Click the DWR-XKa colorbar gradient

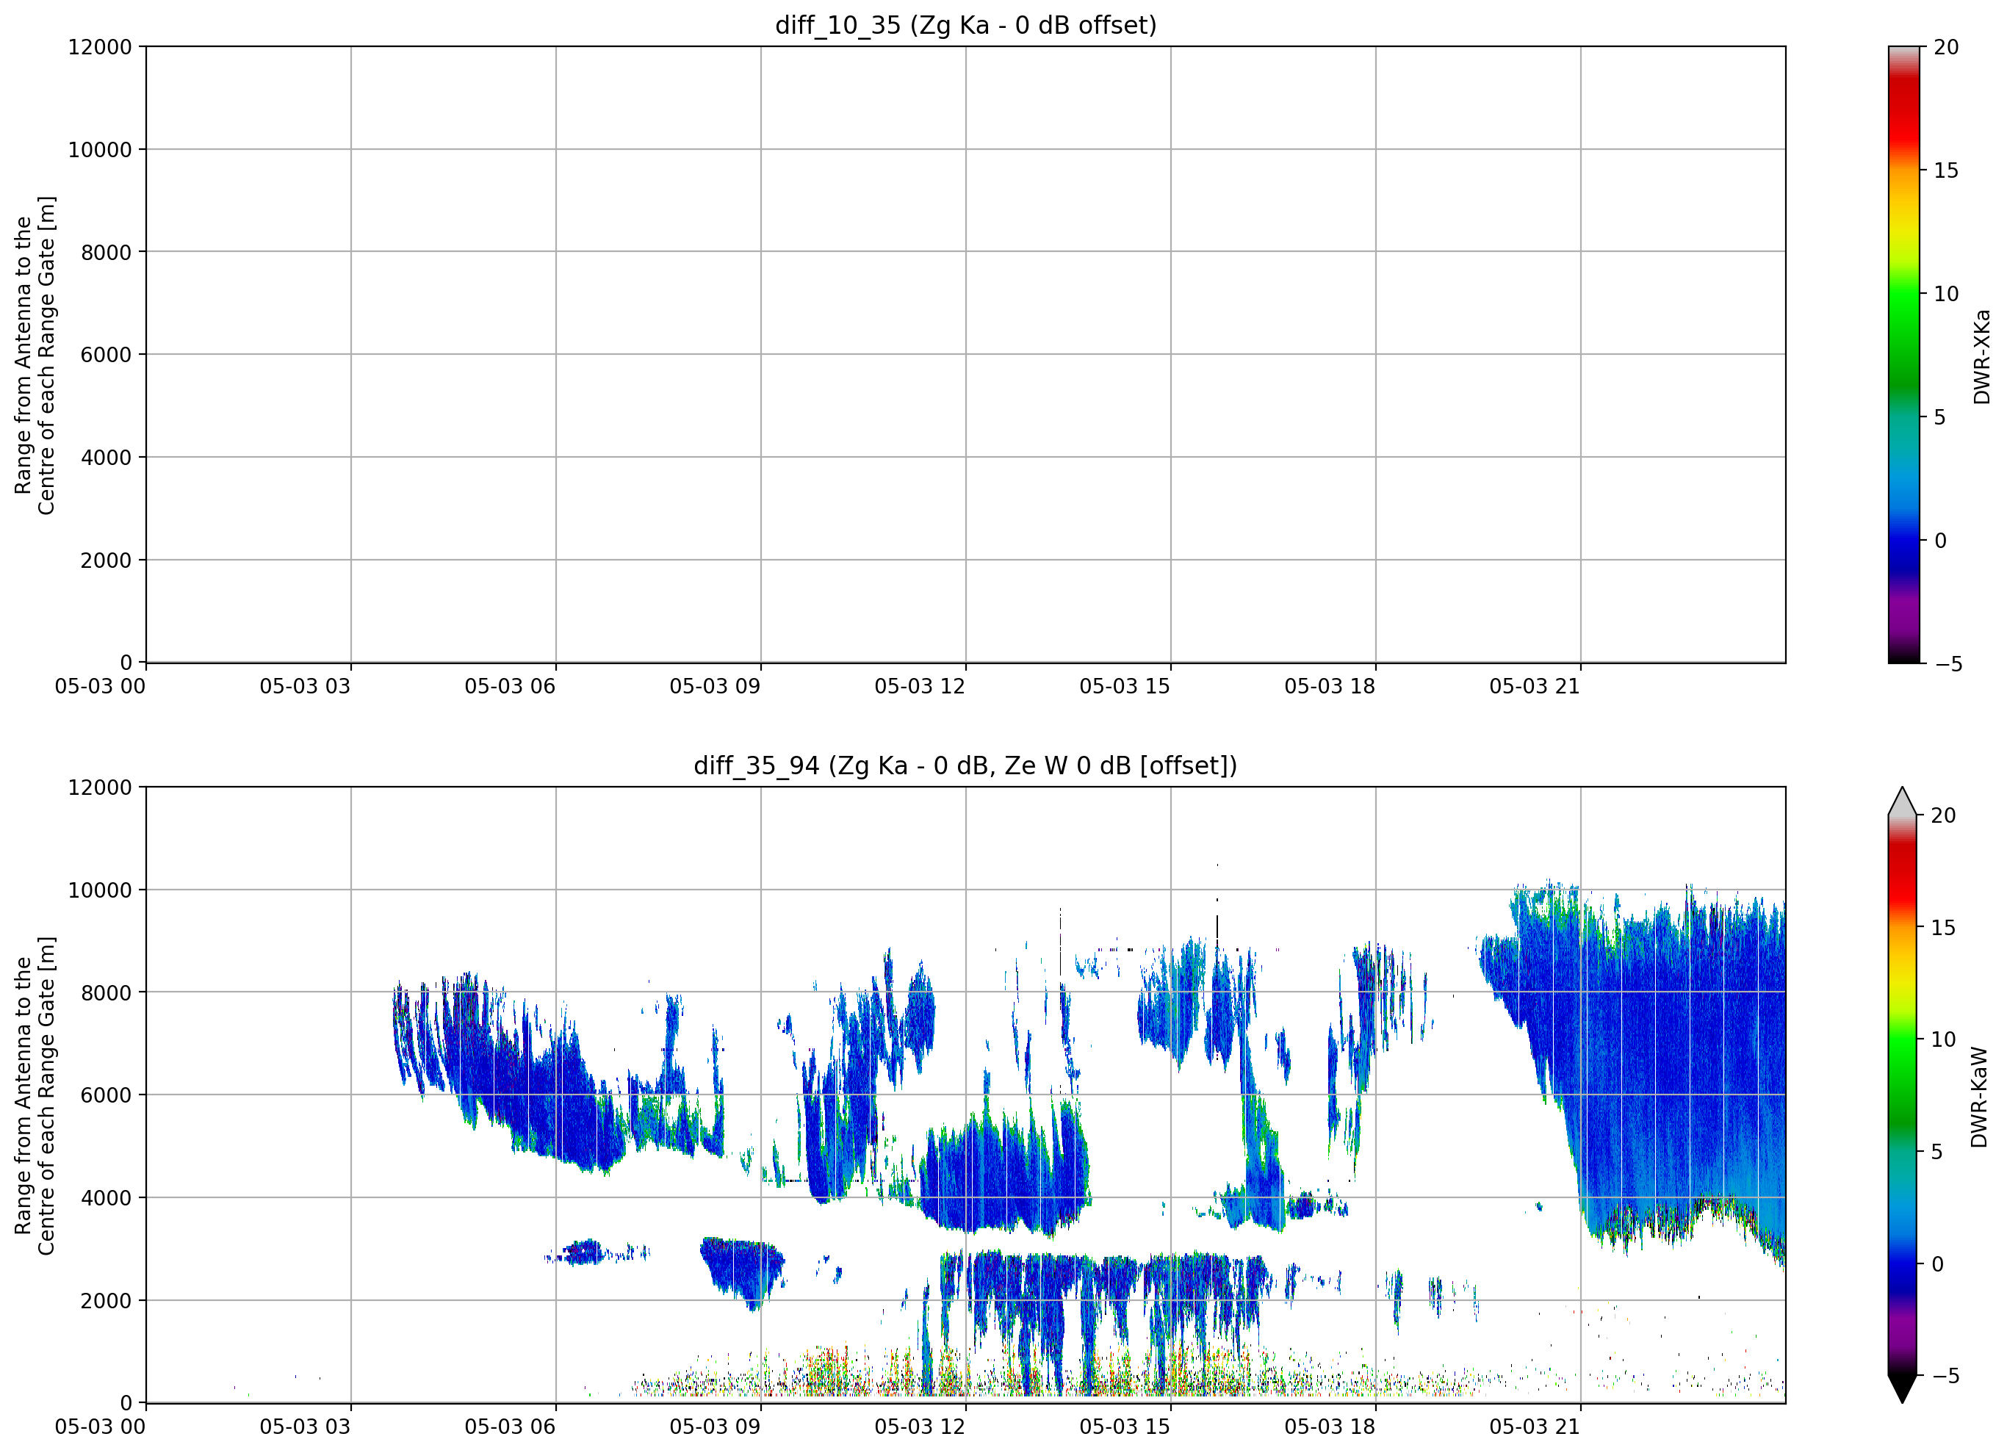pos(1903,354)
